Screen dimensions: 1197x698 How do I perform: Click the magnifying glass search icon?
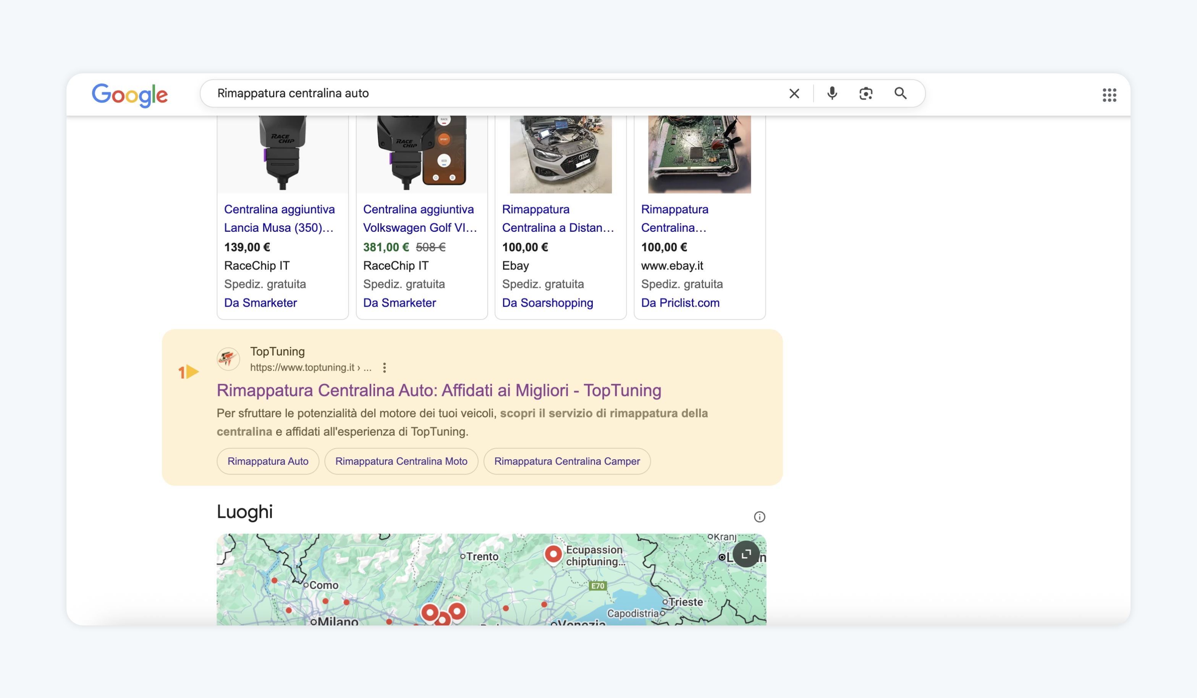click(900, 94)
